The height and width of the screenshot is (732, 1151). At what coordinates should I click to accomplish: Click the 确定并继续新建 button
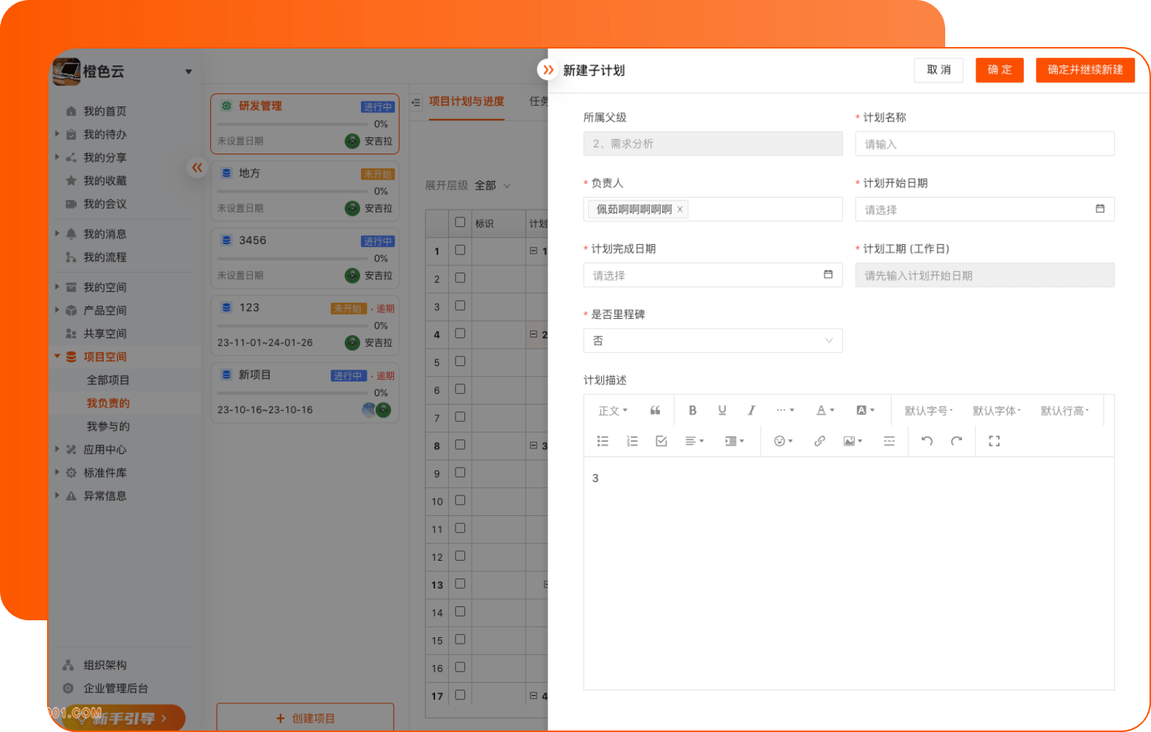(x=1085, y=70)
